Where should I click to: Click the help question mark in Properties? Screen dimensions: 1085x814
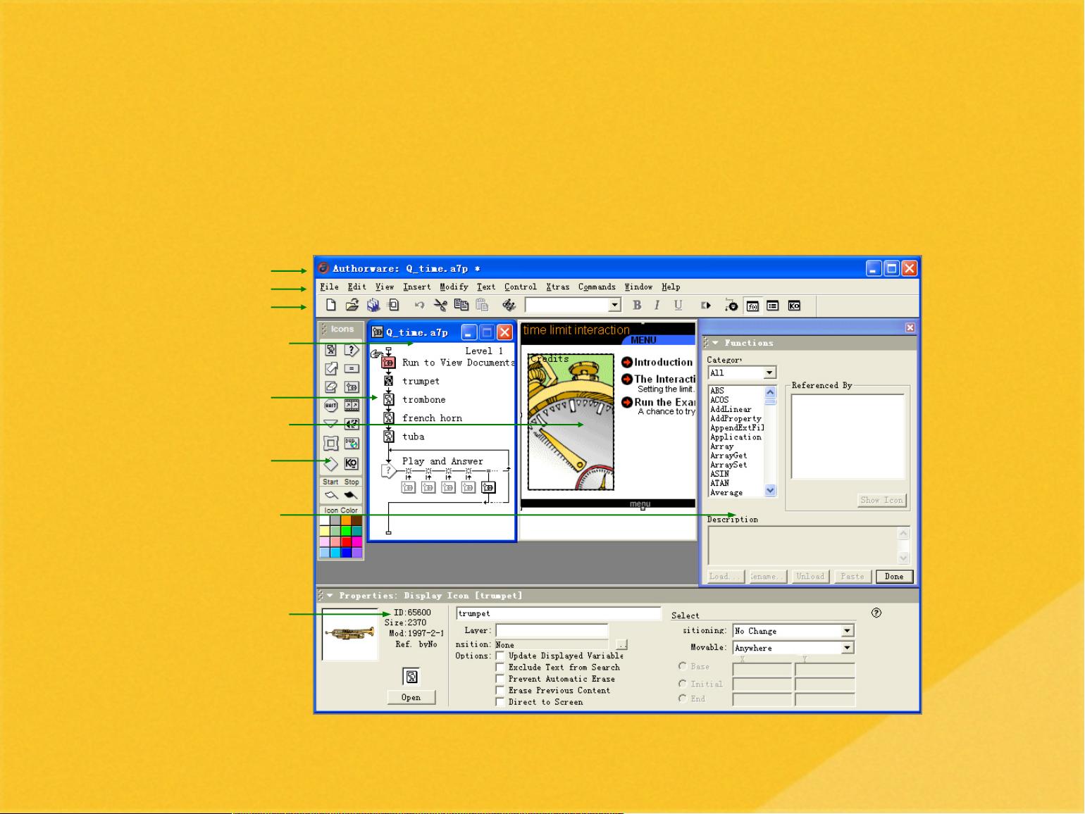coord(876,613)
